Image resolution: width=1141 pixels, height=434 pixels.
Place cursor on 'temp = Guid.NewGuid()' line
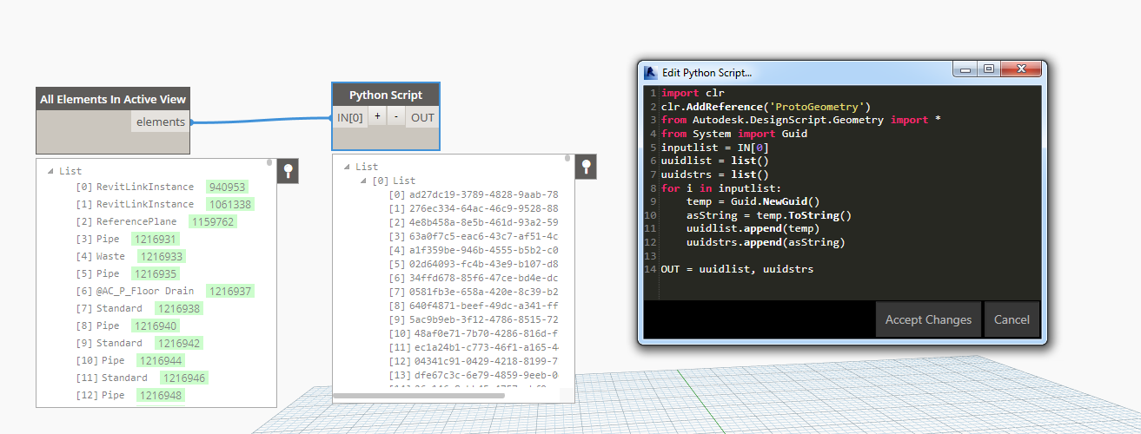coord(753,201)
